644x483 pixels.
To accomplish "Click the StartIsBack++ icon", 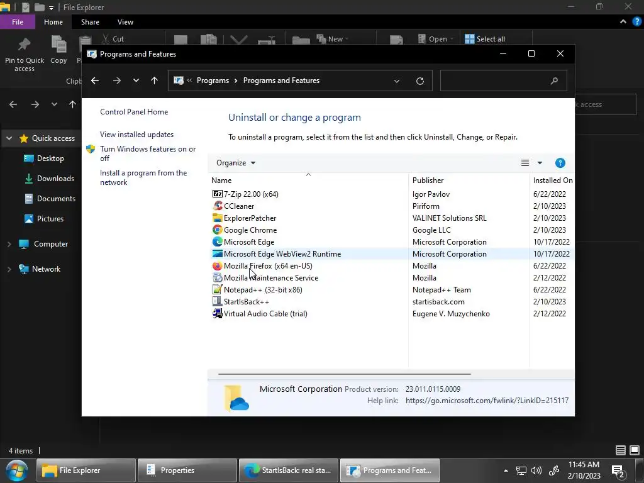I will [217, 301].
